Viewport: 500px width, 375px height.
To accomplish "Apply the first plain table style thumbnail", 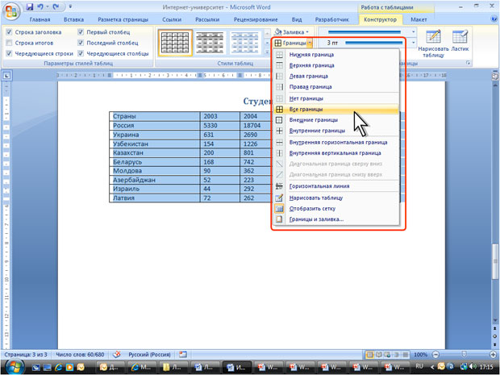I will coord(175,43).
